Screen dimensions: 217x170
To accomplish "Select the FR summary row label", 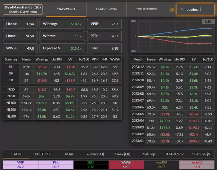I will click(x=11, y=80).
